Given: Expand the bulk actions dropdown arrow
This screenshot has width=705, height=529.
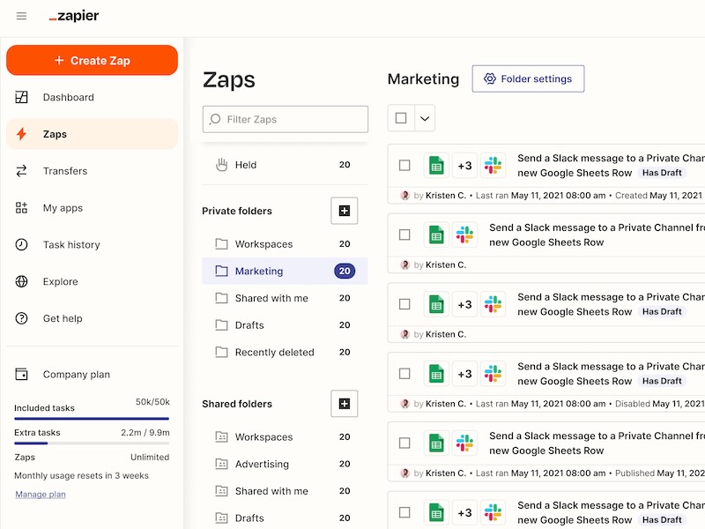Looking at the screenshot, I should click(424, 118).
